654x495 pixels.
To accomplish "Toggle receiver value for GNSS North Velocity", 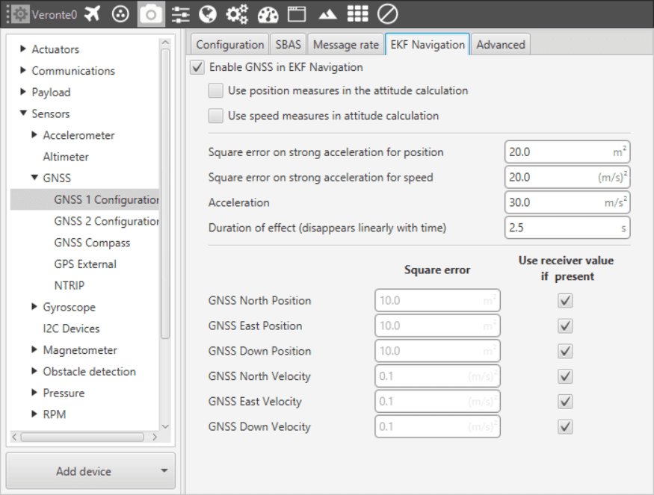I will pyautogui.click(x=565, y=376).
